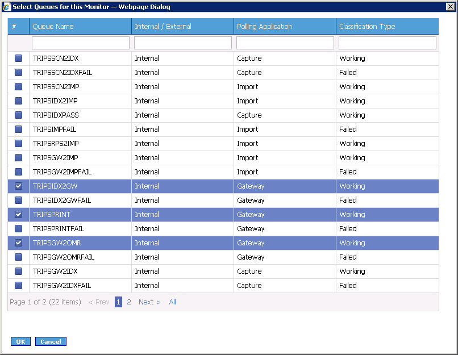Click the TRIPSGW2OMRFAIL queue name

click(64, 257)
